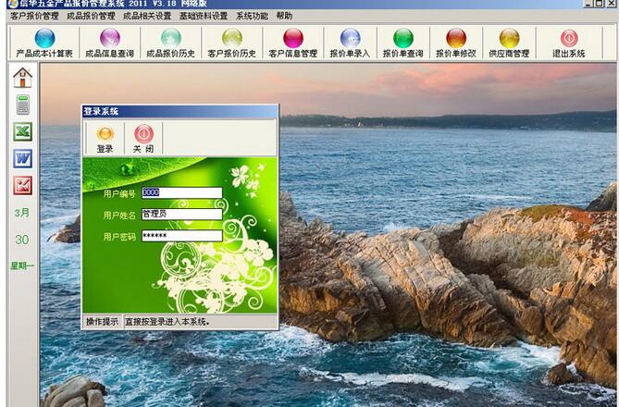Viewport: 619px width, 407px height.
Task: Open the 成品相关设置 menu
Action: tap(147, 16)
